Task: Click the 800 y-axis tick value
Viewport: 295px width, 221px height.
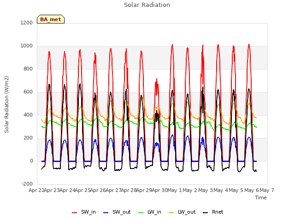Action: [x=28, y=69]
